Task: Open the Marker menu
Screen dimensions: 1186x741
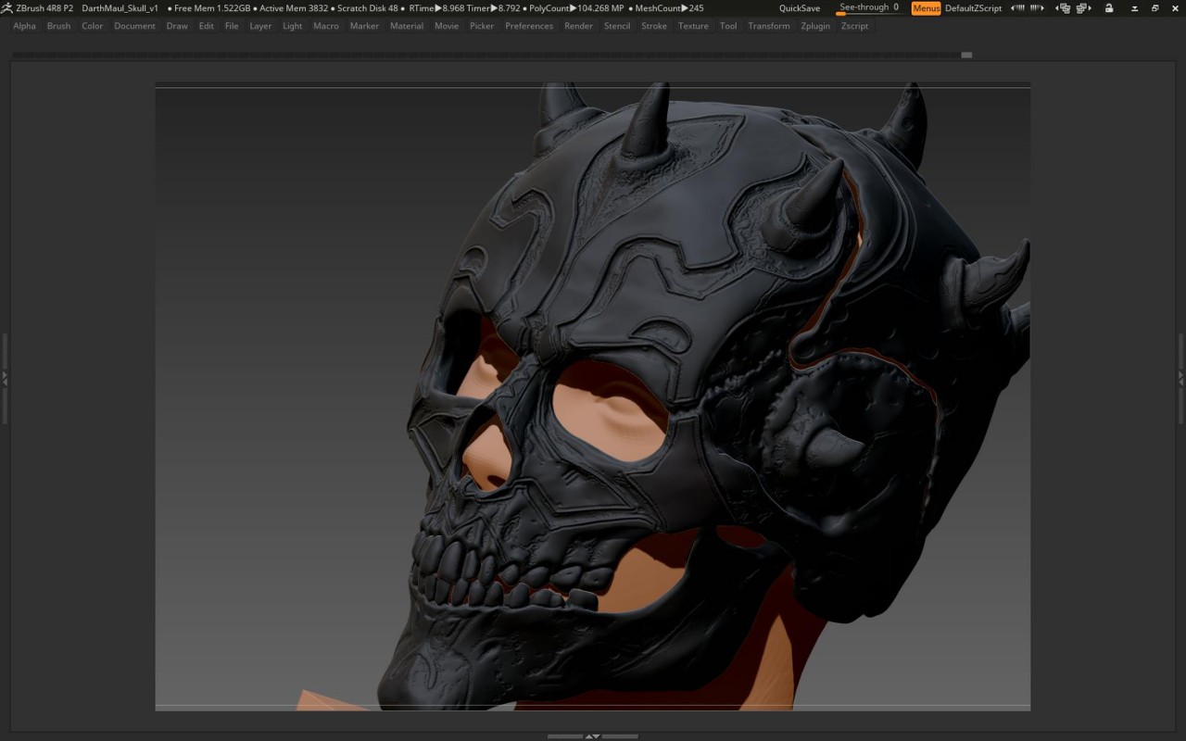Action: point(364,26)
